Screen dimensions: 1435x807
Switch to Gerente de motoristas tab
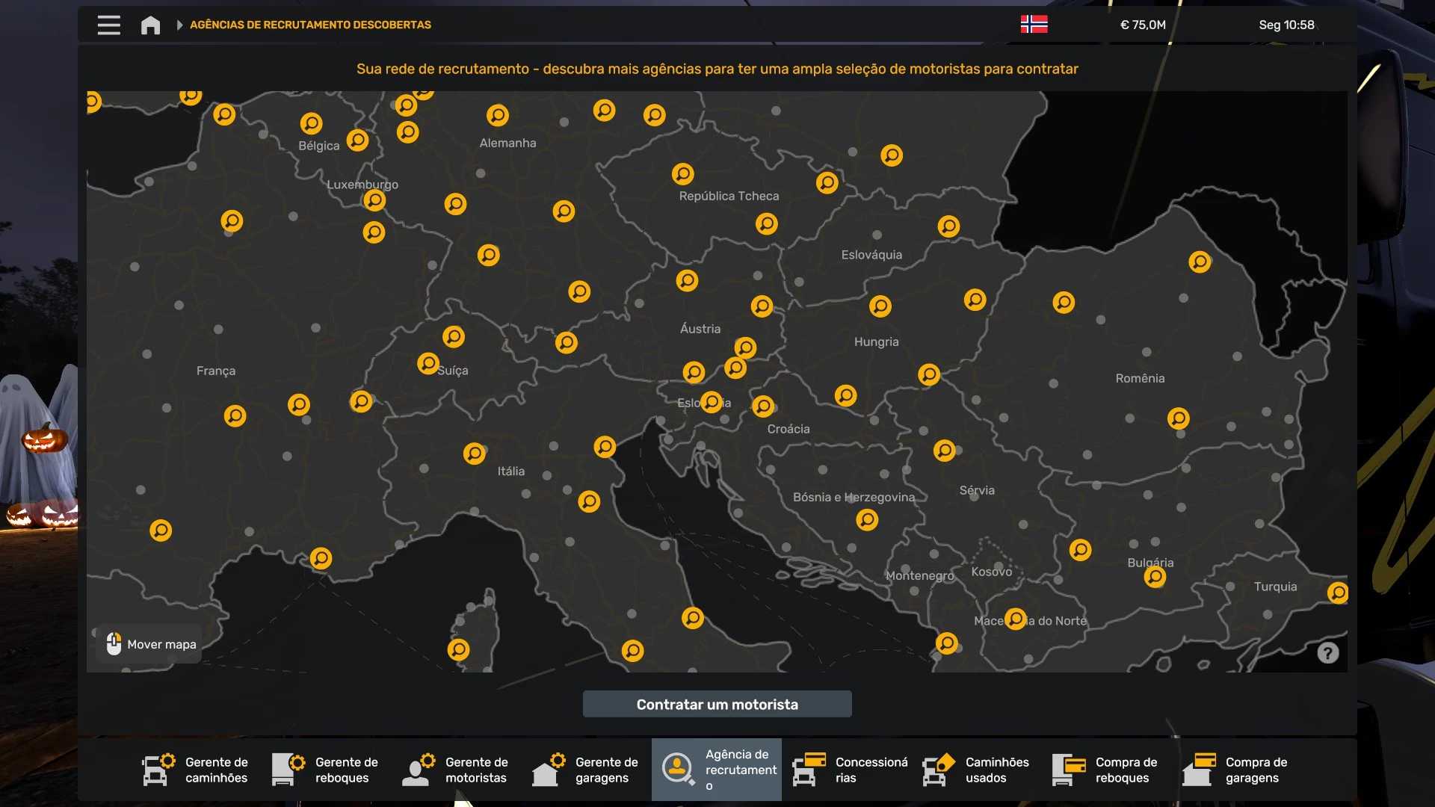(x=455, y=770)
